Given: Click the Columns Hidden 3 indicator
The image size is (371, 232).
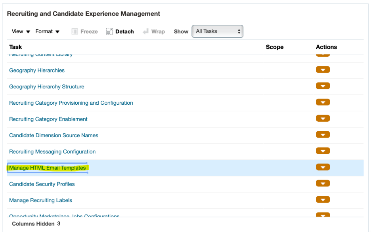Looking at the screenshot, I should point(36,224).
